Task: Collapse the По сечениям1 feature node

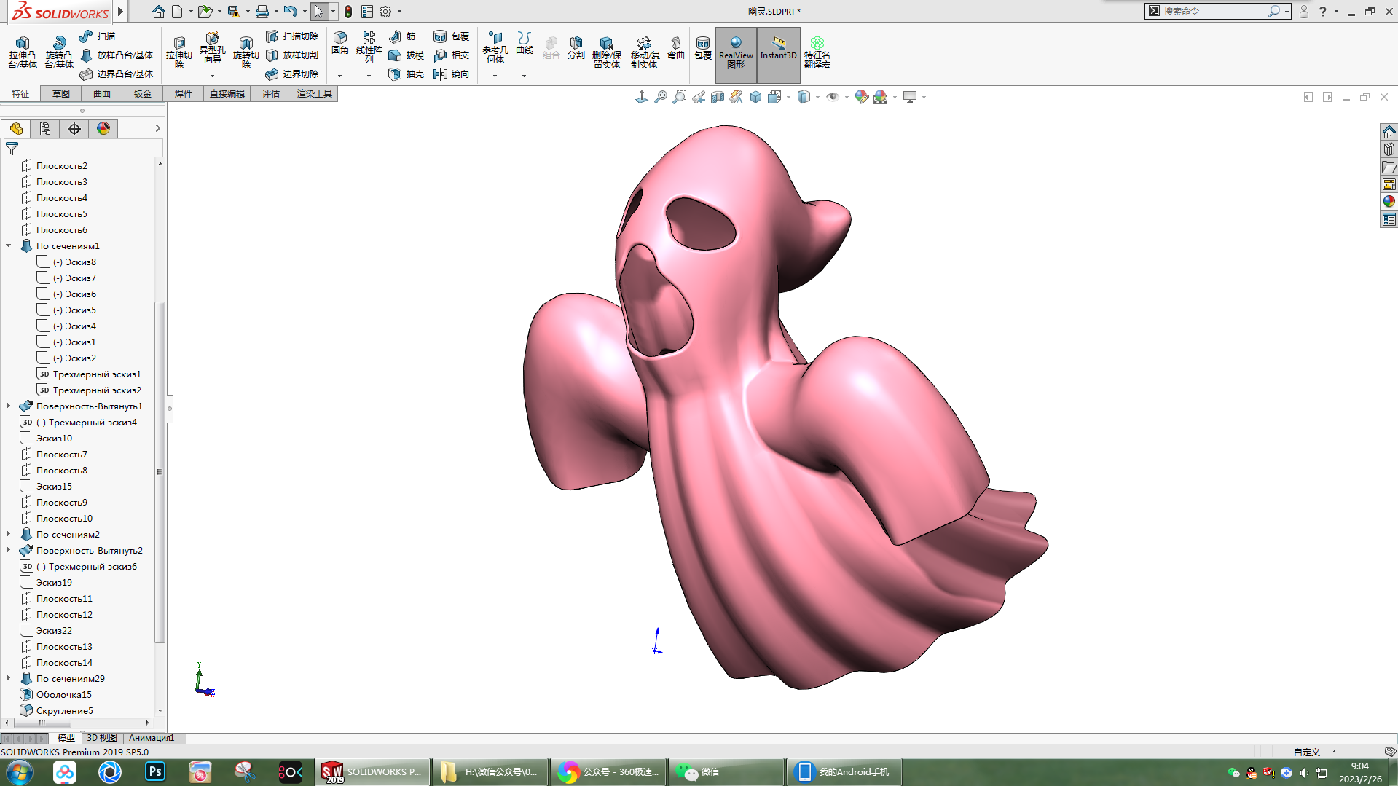Action: click(9, 245)
